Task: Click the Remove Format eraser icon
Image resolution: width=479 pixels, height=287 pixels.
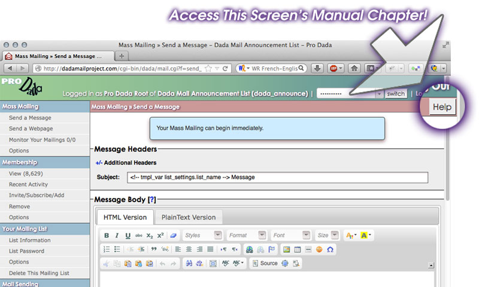Action: tap(173, 236)
